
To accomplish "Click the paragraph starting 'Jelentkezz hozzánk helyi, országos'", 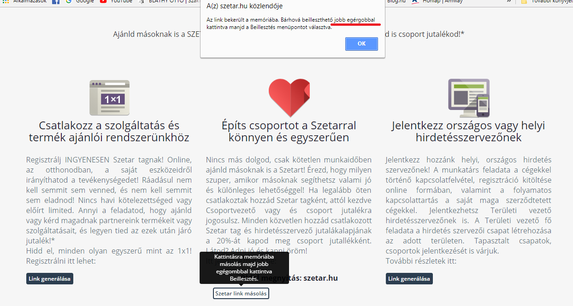I will tap(468, 205).
